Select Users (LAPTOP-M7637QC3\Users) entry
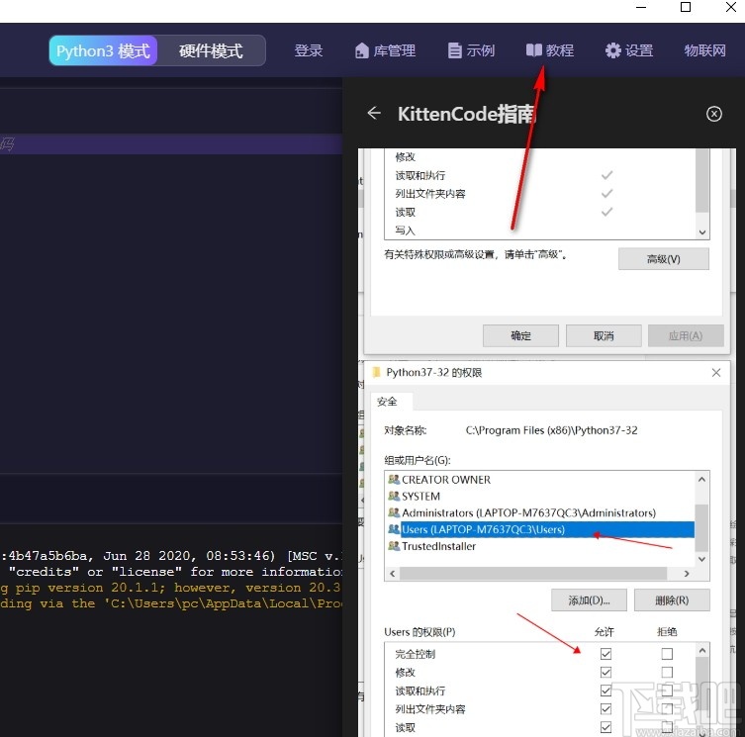745x737 pixels. [x=541, y=529]
